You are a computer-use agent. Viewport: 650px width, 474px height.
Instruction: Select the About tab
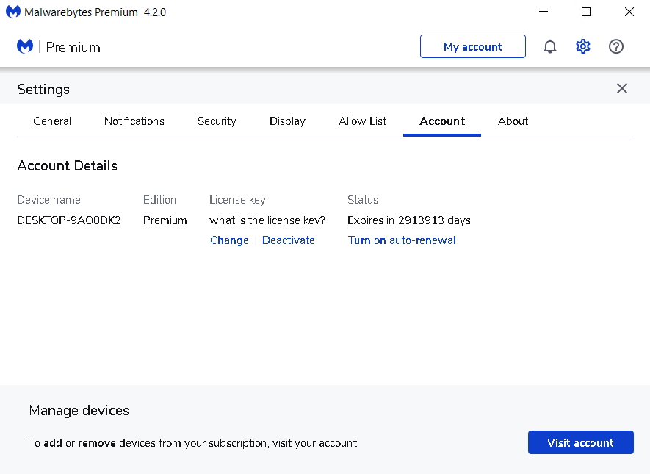pos(513,121)
